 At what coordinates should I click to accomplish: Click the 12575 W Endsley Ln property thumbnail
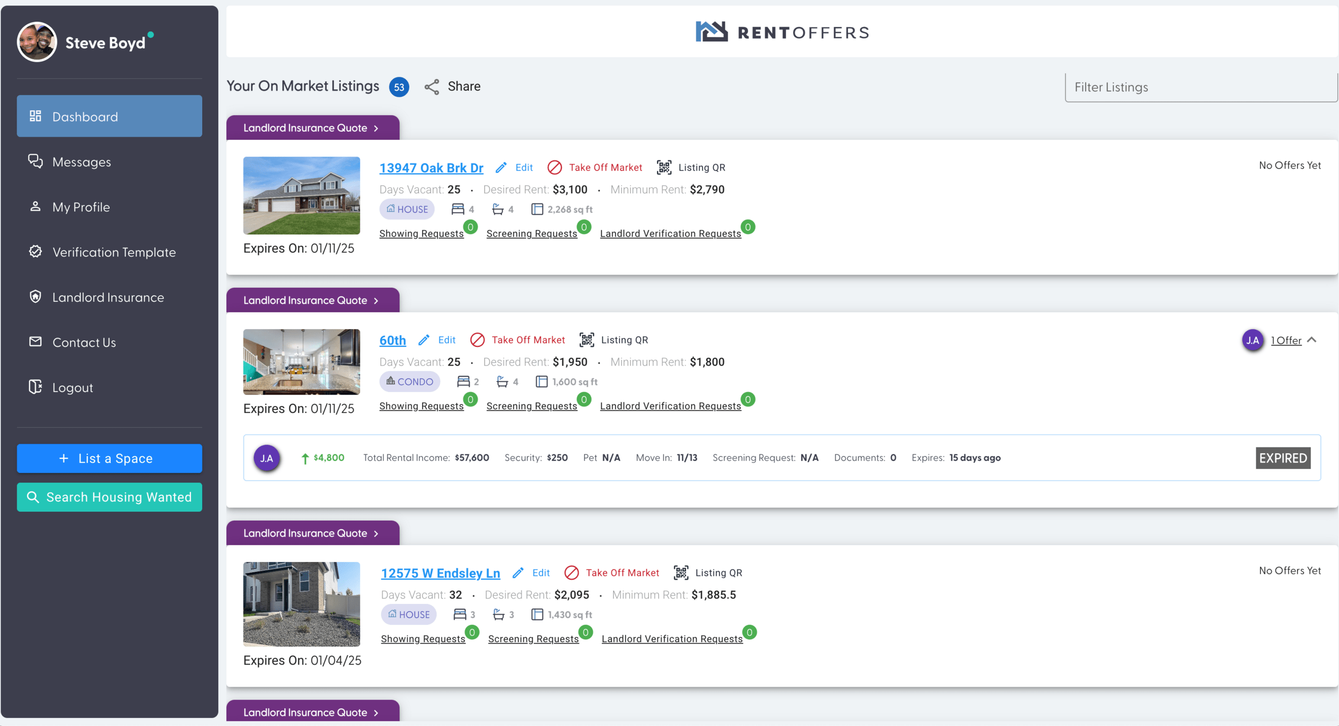point(301,604)
